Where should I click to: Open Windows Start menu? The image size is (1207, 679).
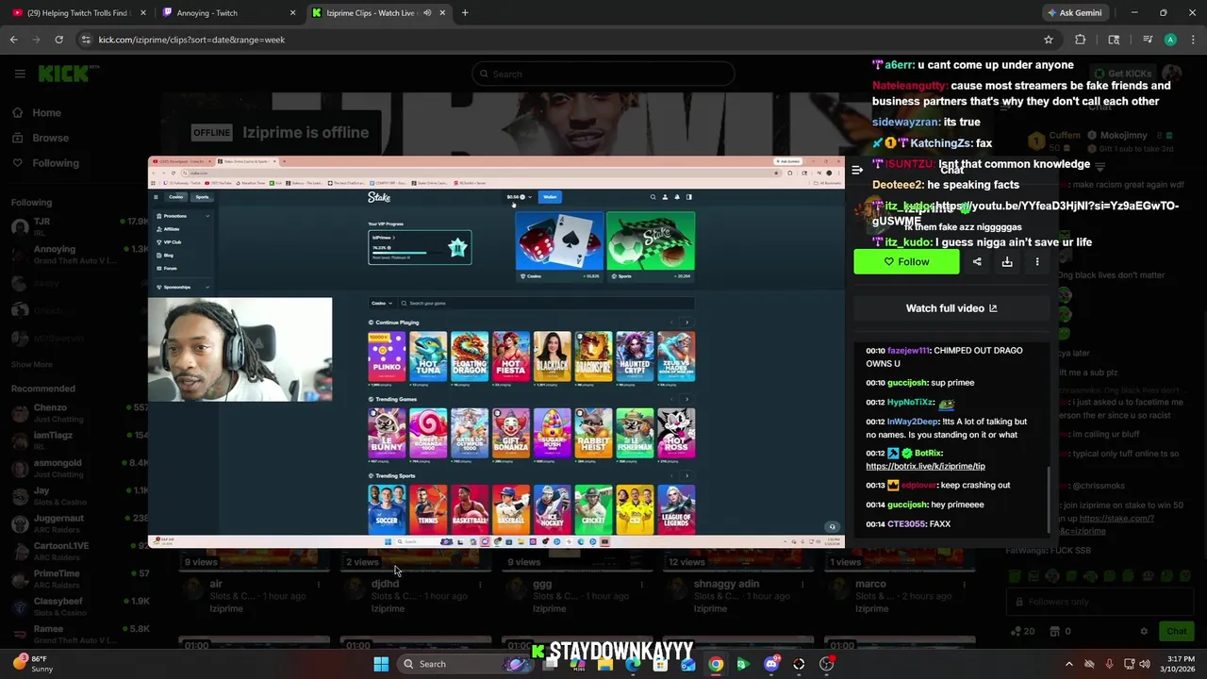click(381, 664)
